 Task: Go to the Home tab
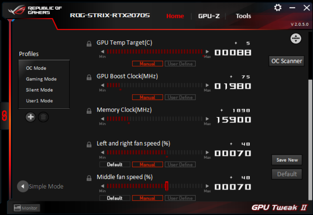pyautogui.click(x=175, y=16)
